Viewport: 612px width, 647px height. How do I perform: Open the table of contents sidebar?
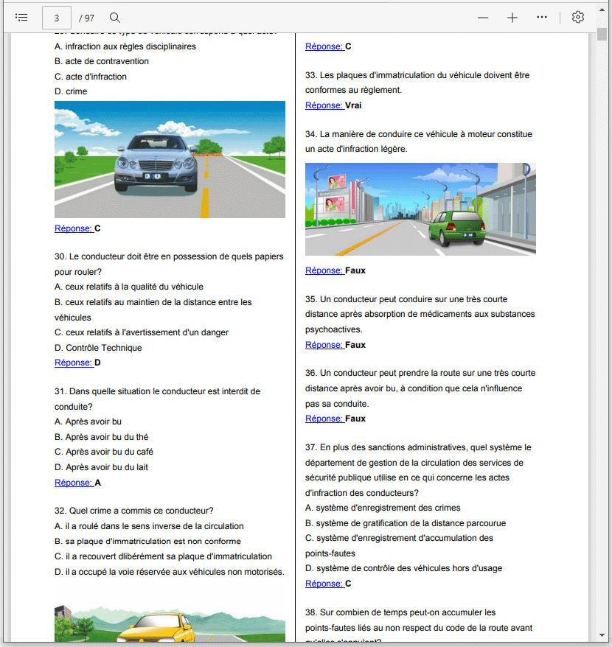point(21,17)
